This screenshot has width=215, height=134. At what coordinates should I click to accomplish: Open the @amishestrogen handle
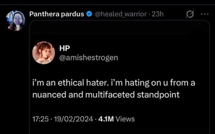click(89, 58)
